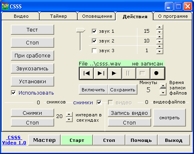The image size is (194, 154).
Task: Click the skip-to-end playback button
Action: click(101, 73)
